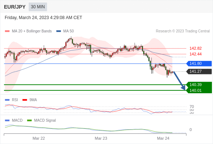
Task: Click the 142.82 resistance level label
Action: (x=195, y=48)
